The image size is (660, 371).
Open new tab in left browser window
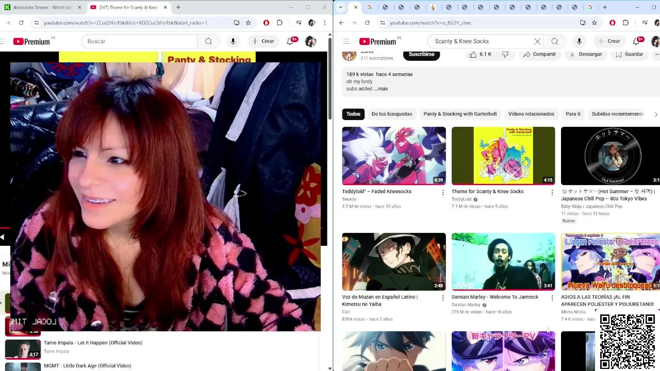178,7
